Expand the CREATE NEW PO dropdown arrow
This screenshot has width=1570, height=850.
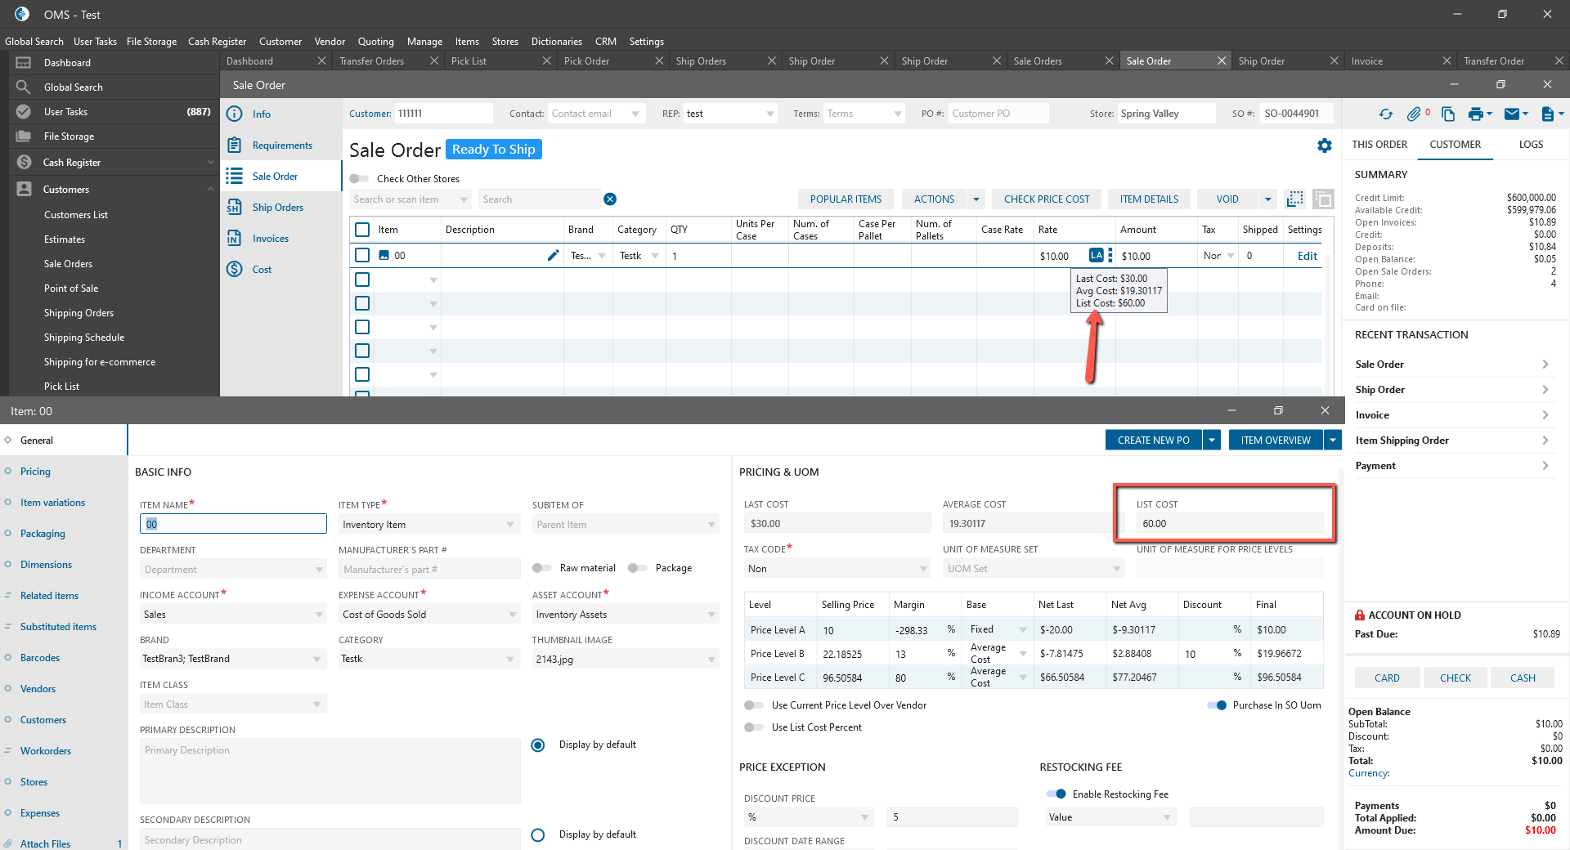(x=1212, y=441)
